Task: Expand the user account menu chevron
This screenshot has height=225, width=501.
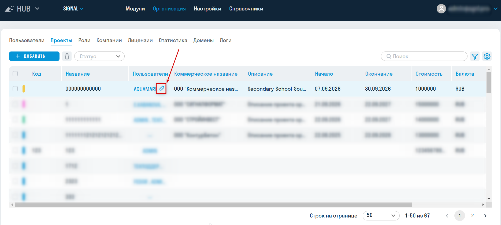Action: pyautogui.click(x=496, y=9)
